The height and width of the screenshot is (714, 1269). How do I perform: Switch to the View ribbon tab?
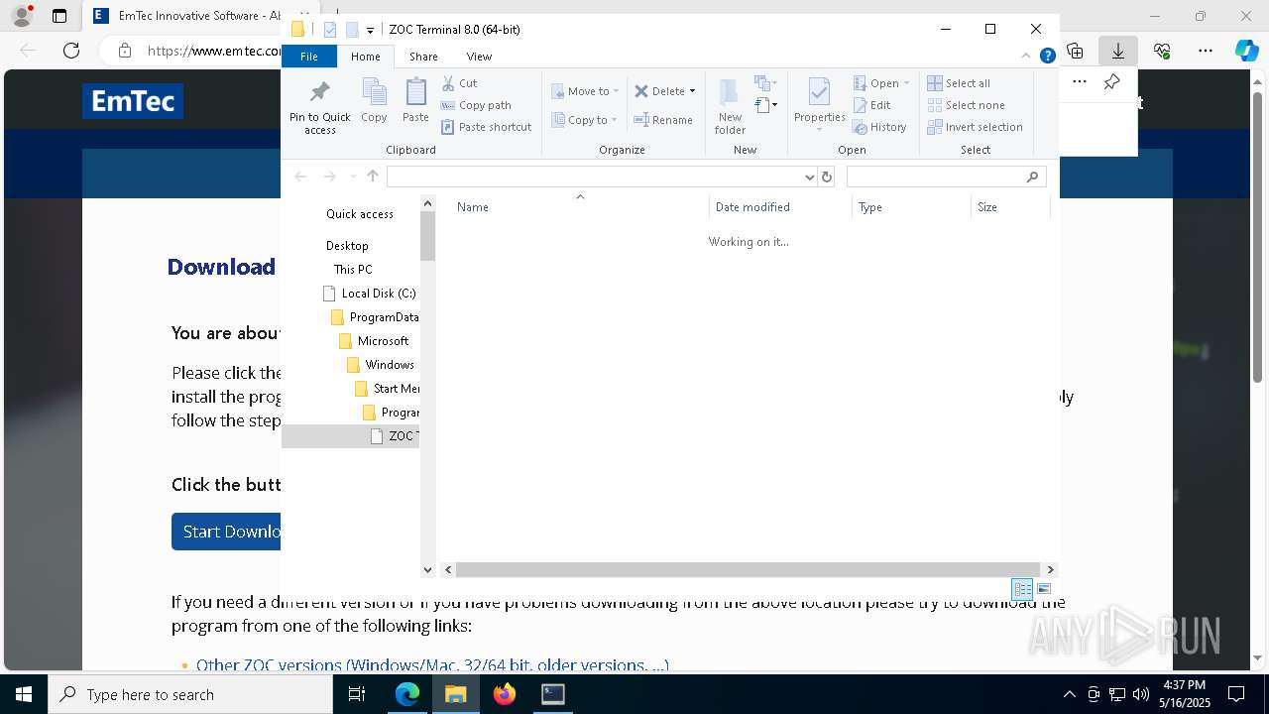pyautogui.click(x=479, y=57)
